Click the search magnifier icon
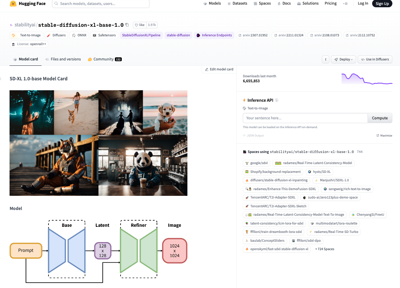This screenshot has width=400, height=288. coord(56,3)
